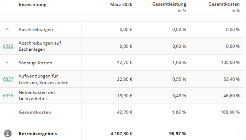Click the Gesamtkosten column header
The width and height of the screenshot is (246, 140).
(224, 5)
